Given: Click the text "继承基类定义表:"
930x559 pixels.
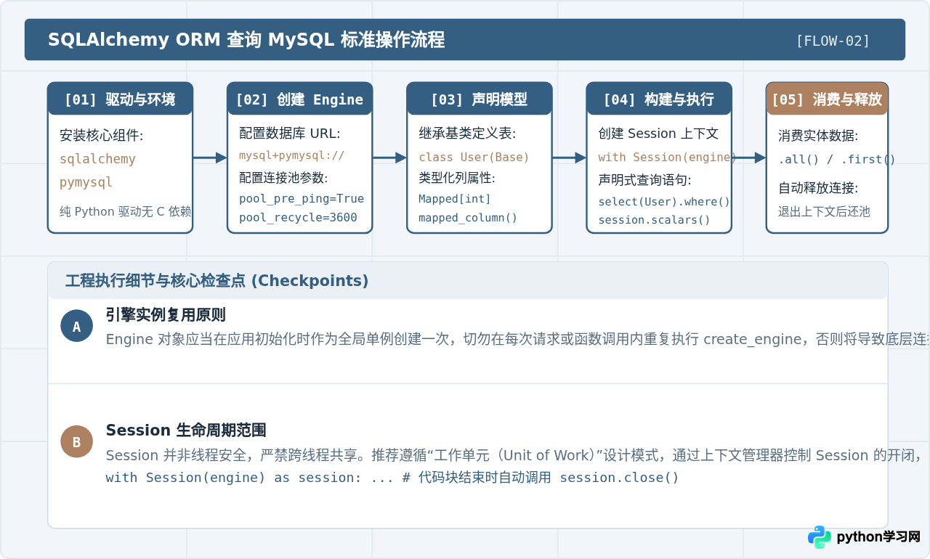Looking at the screenshot, I should (x=467, y=134).
